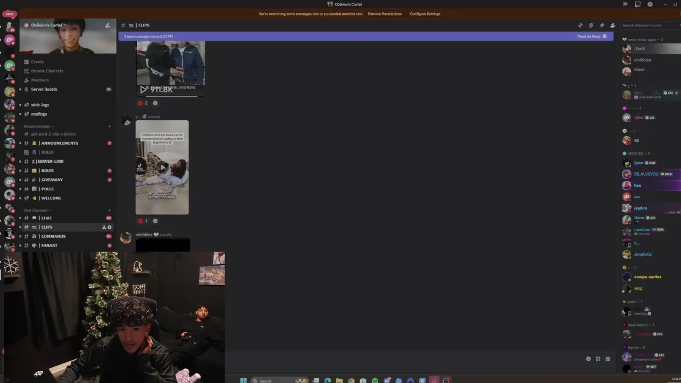Play TikTok clip about Oblivion and ash
Viewport: 681px width, 383px height.
coord(162,167)
